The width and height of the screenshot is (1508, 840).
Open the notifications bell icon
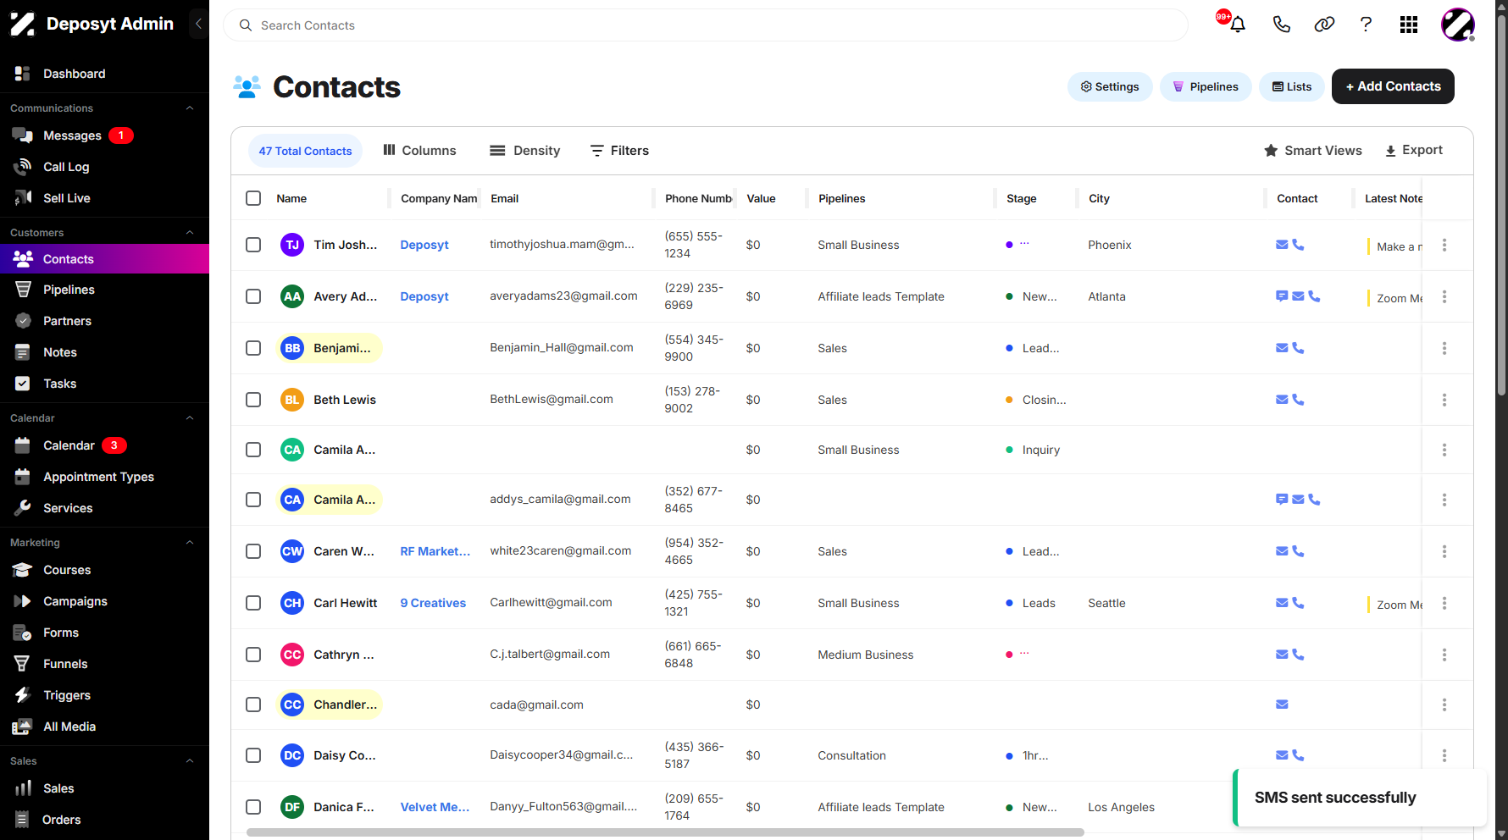pos(1238,25)
